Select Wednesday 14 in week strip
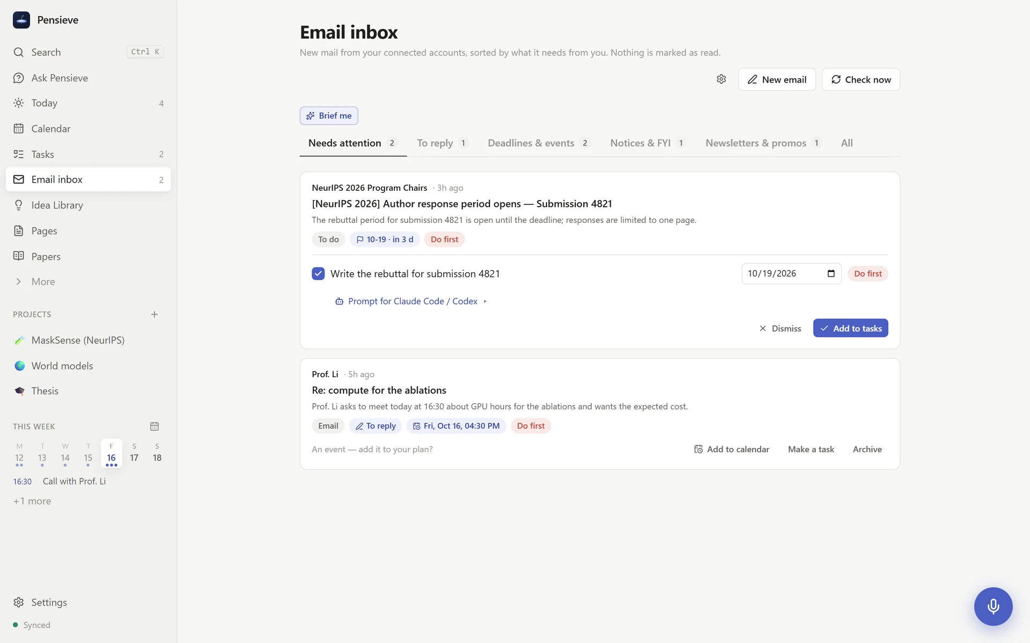Image resolution: width=1030 pixels, height=643 pixels. 65,454
